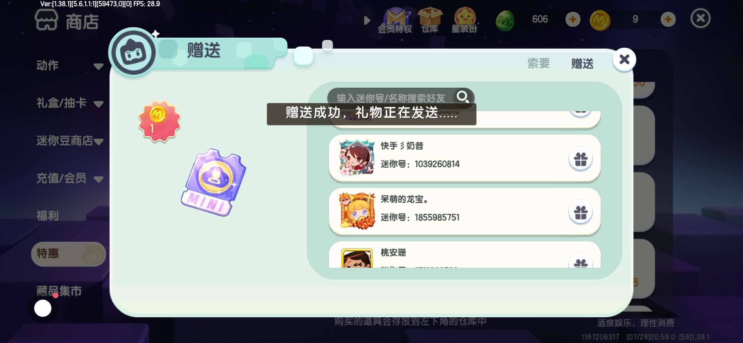This screenshot has width=743, height=343.
Task: Open 藏品集市 marketplace
Action: (x=59, y=291)
